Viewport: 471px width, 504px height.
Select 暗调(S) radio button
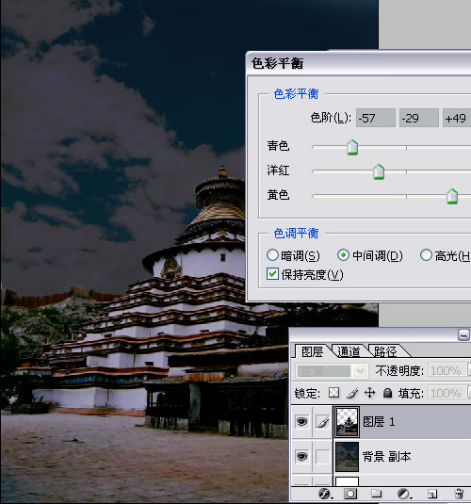coord(272,255)
